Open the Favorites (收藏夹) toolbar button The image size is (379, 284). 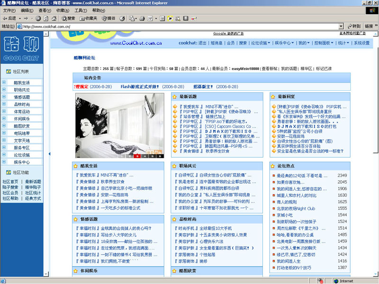point(88,18)
